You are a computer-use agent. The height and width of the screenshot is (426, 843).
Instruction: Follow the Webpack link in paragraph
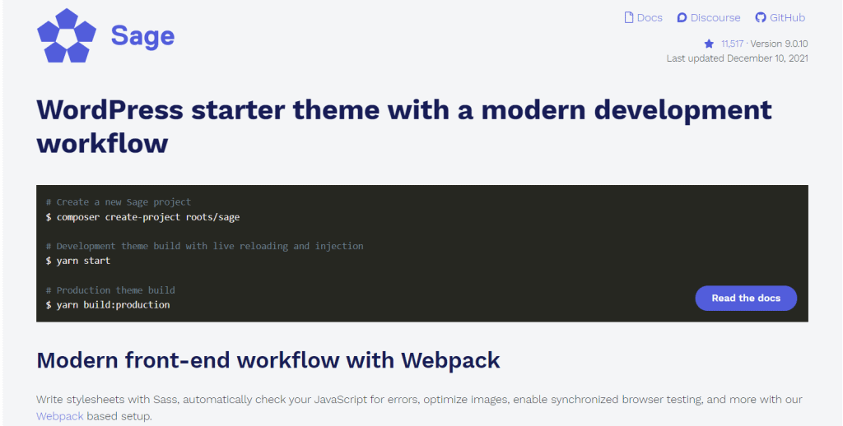(59, 416)
